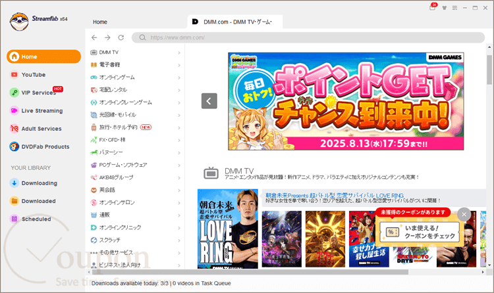Go forward with the forward arrow
Image resolution: width=494 pixels, height=293 pixels.
pos(107,37)
